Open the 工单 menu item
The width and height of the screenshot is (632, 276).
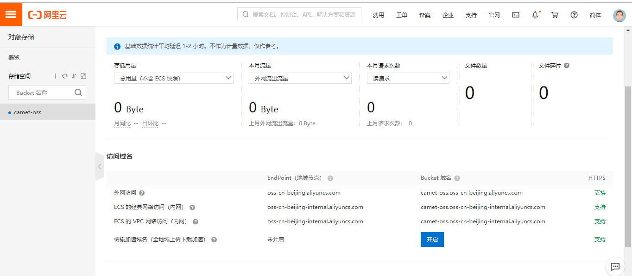tap(402, 15)
